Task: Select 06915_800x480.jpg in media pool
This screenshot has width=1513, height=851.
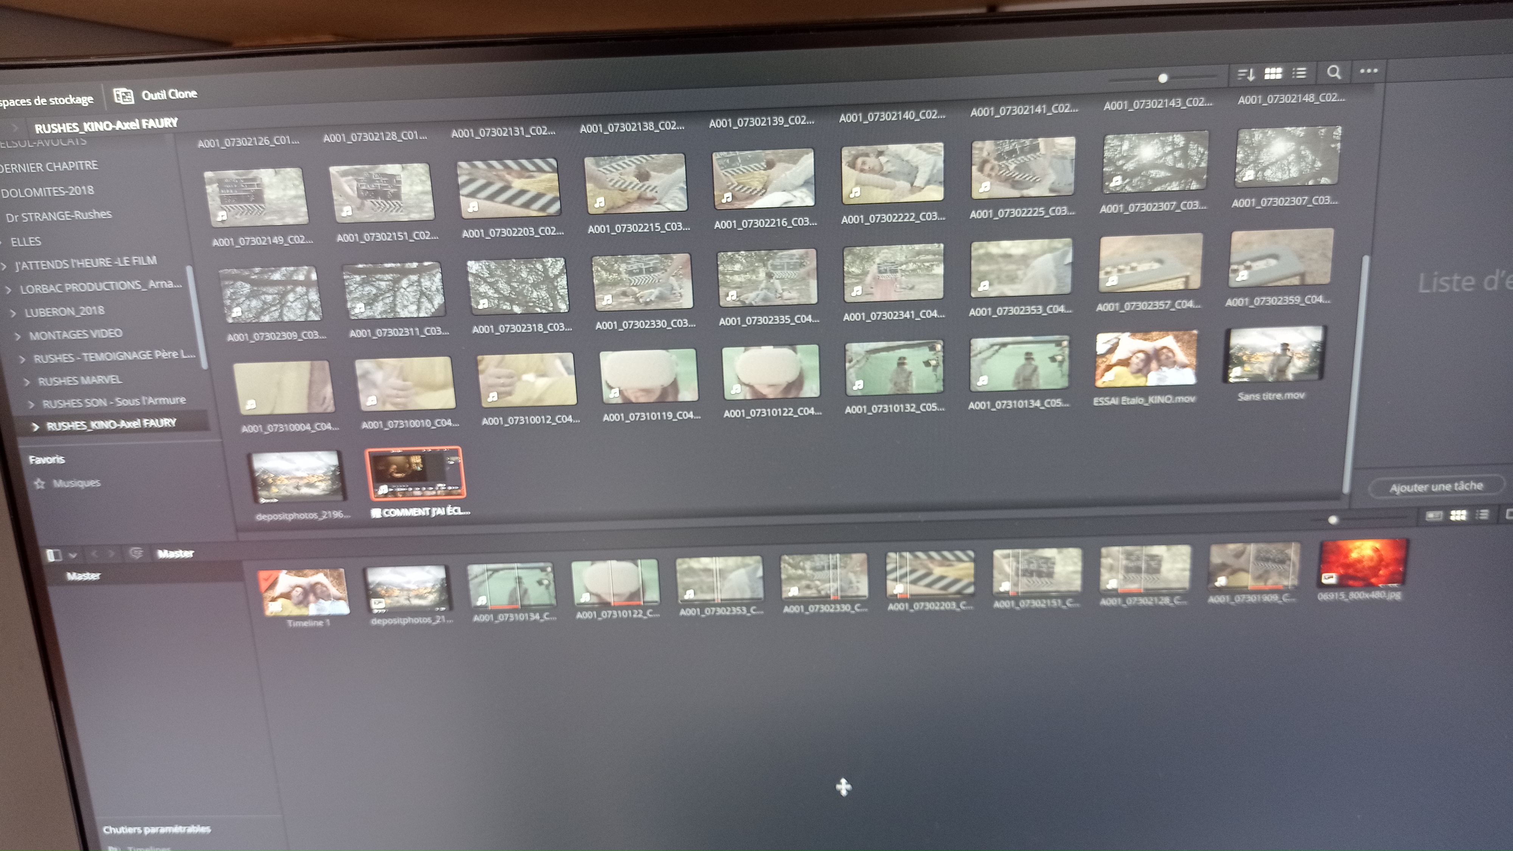Action: 1363,563
